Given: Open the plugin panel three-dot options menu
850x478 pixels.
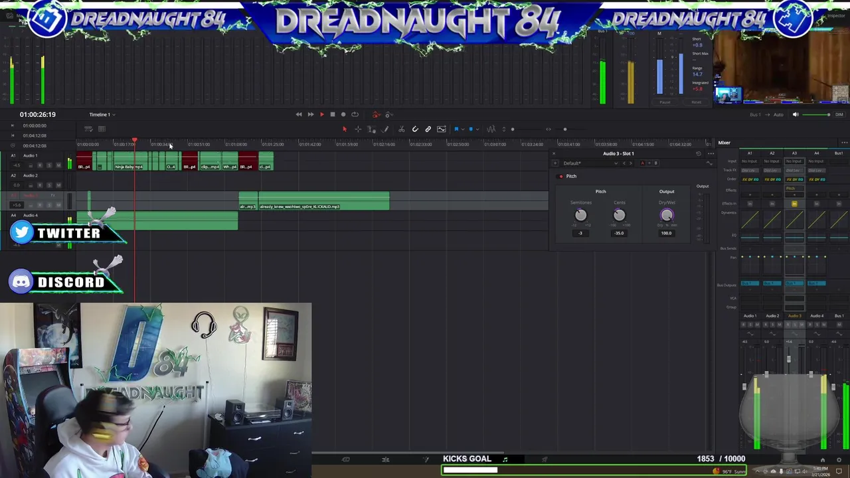Looking at the screenshot, I should click(x=711, y=153).
